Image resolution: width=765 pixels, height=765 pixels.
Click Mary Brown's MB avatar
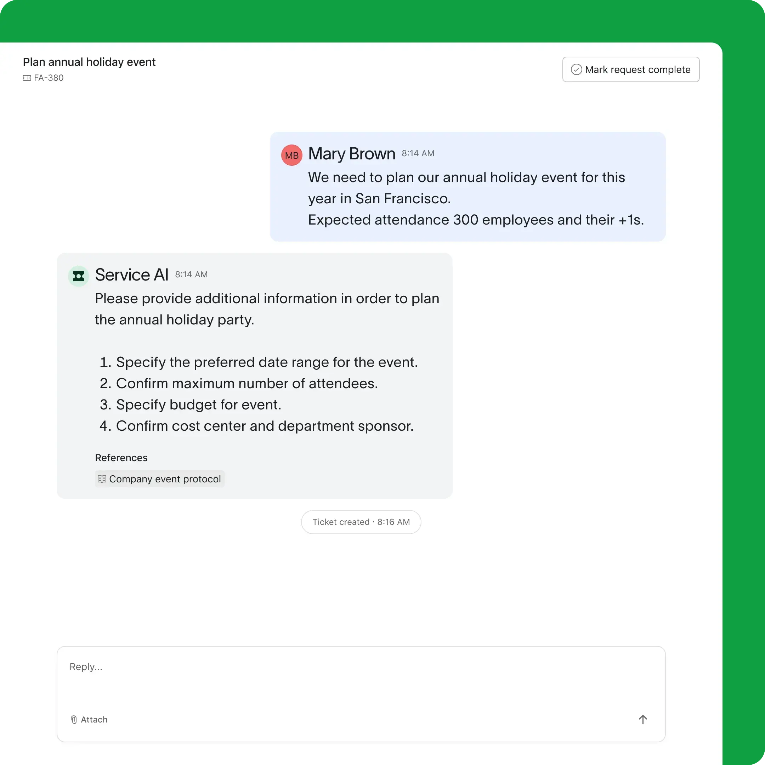pos(291,155)
